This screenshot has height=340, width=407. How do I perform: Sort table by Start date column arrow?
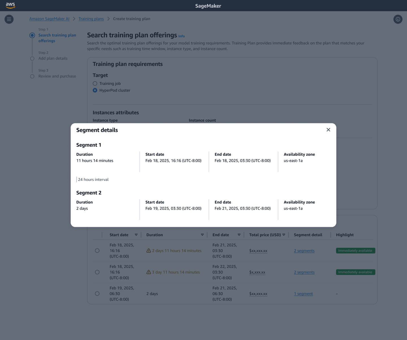(136, 235)
